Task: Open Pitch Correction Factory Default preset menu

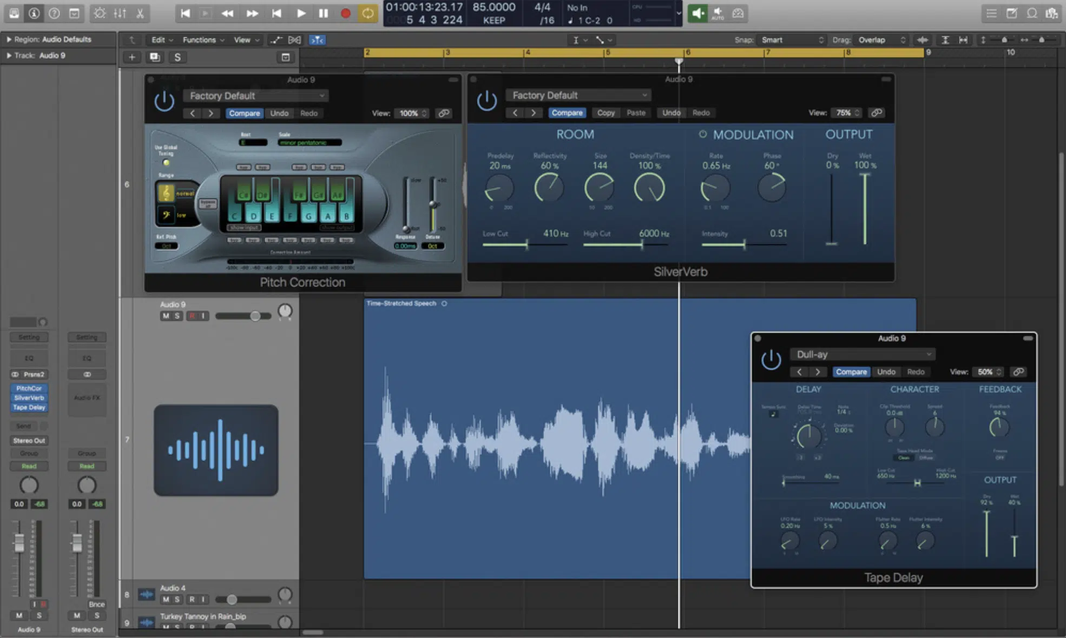Action: (255, 96)
